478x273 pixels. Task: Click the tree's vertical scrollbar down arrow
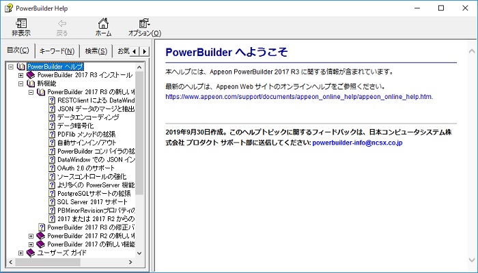(x=139, y=253)
